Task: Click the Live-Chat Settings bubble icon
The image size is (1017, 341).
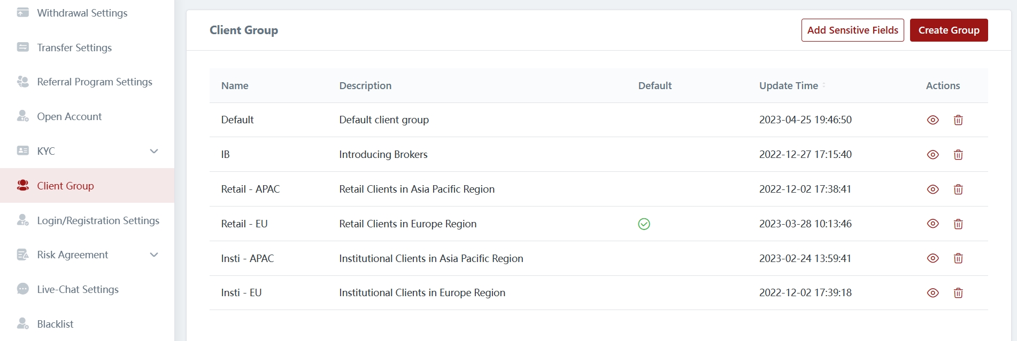Action: point(23,289)
